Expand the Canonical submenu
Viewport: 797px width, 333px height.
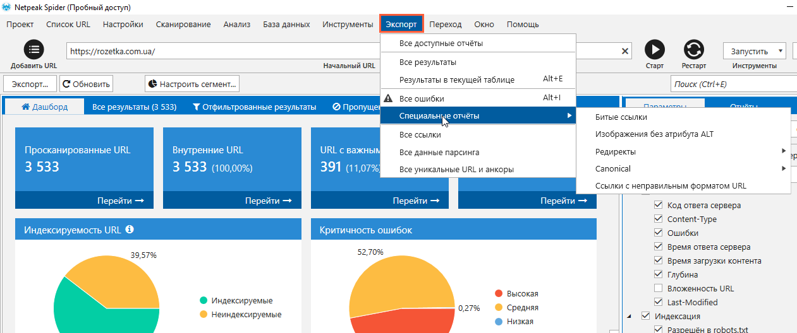683,168
